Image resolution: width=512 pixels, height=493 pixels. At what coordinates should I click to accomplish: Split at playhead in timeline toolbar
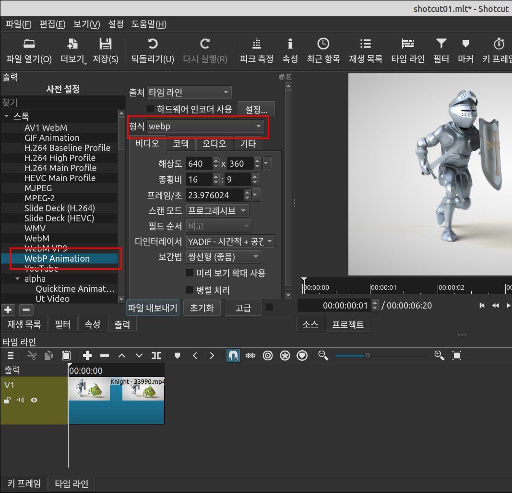(156, 355)
